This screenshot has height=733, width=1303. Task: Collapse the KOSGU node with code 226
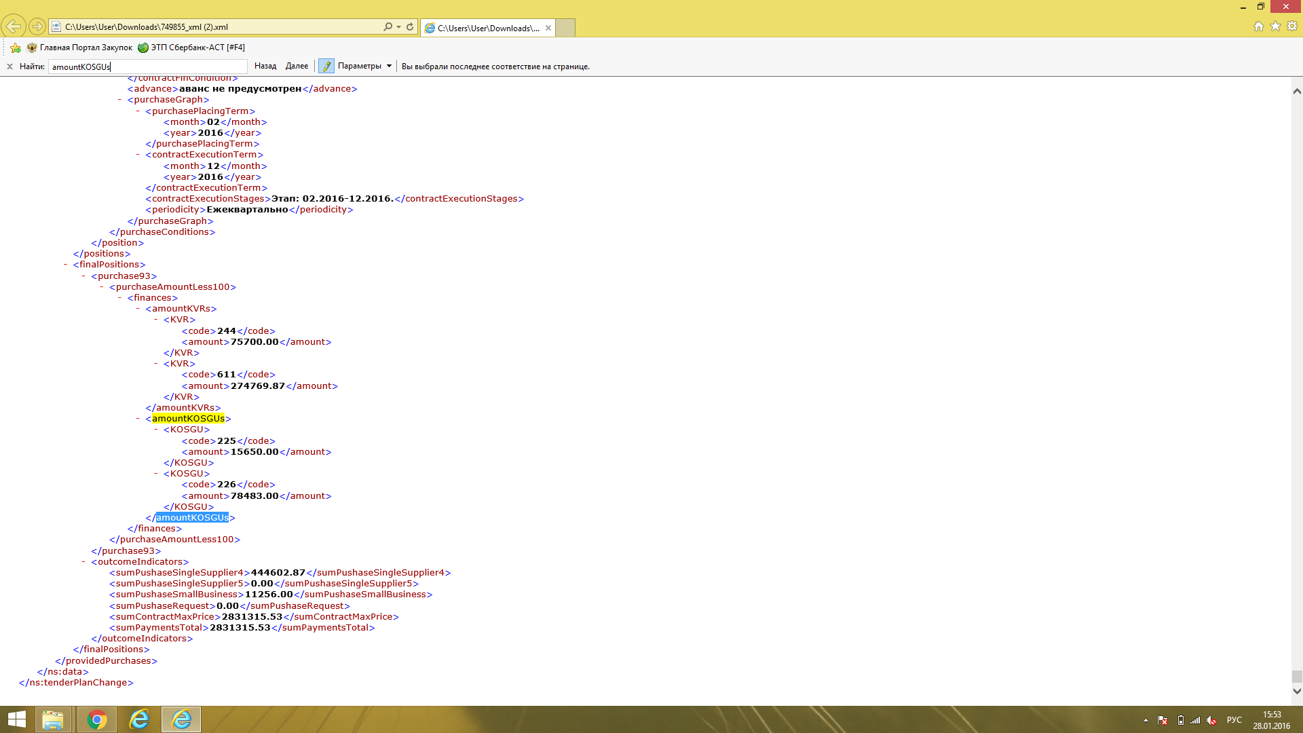click(156, 474)
